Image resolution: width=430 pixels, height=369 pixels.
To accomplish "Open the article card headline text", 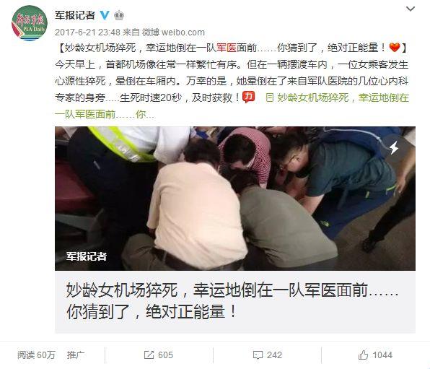I will (232, 300).
